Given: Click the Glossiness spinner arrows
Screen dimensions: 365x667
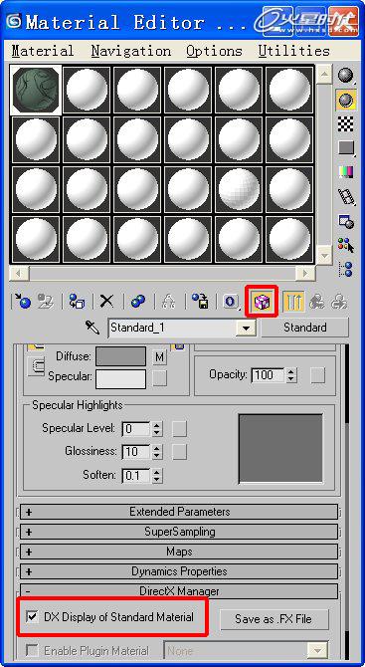Looking at the screenshot, I should click(157, 452).
